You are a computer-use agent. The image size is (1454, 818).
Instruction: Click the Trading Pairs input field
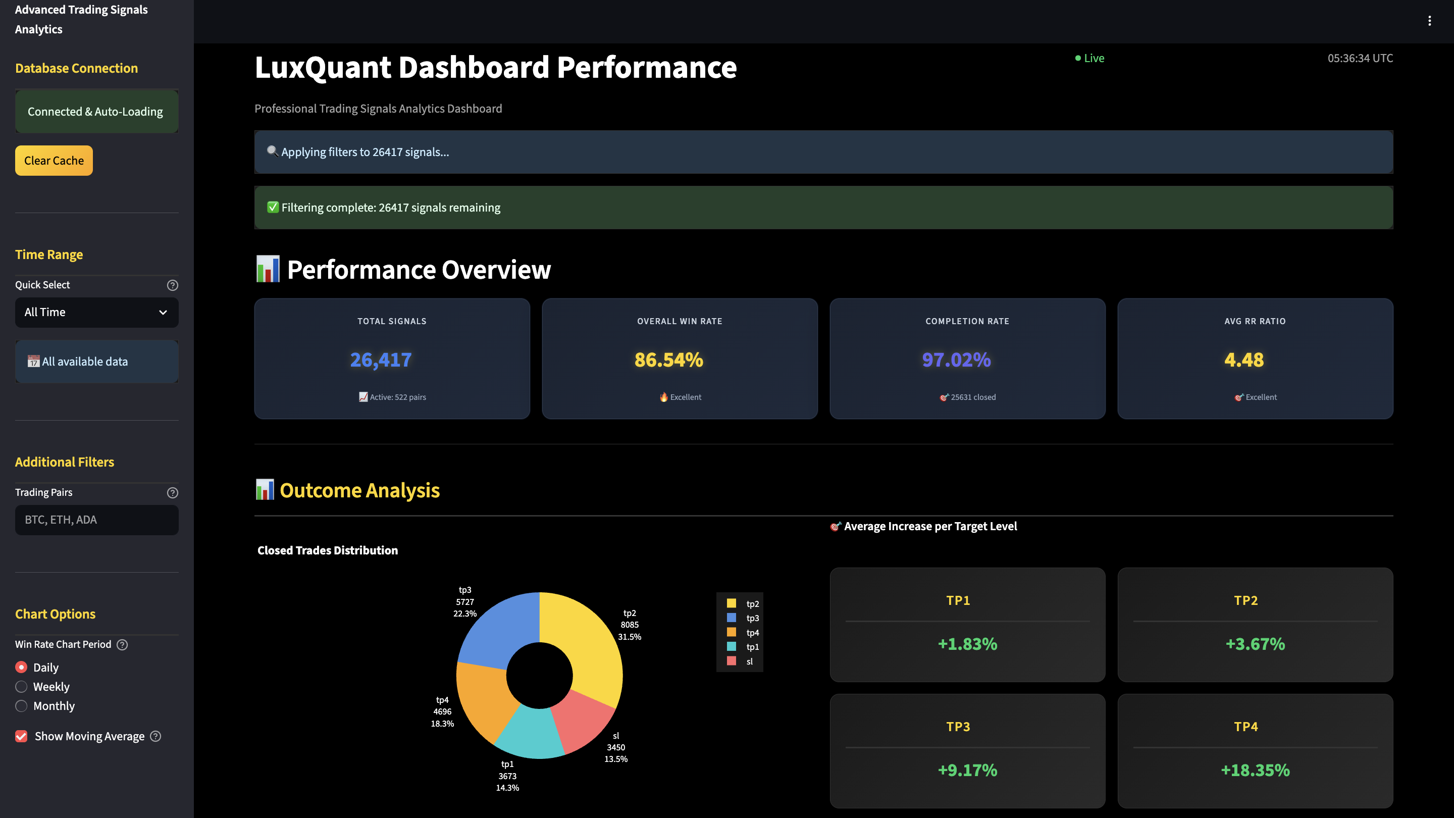(x=96, y=520)
